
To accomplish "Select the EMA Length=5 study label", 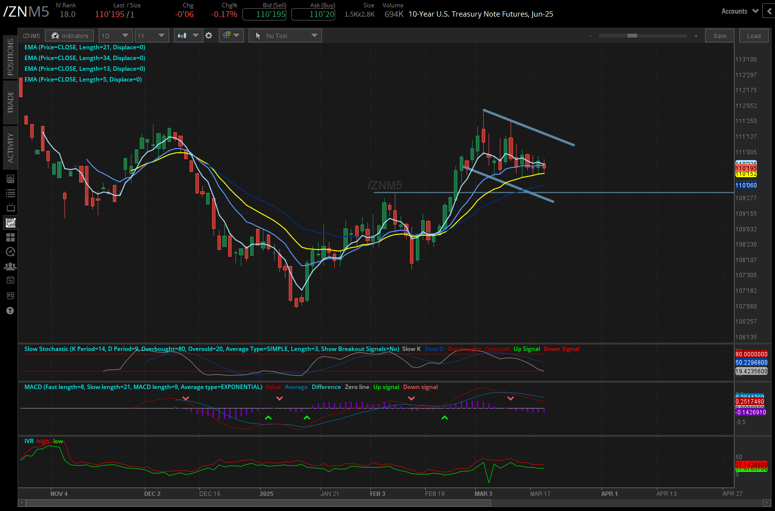I will coord(83,80).
